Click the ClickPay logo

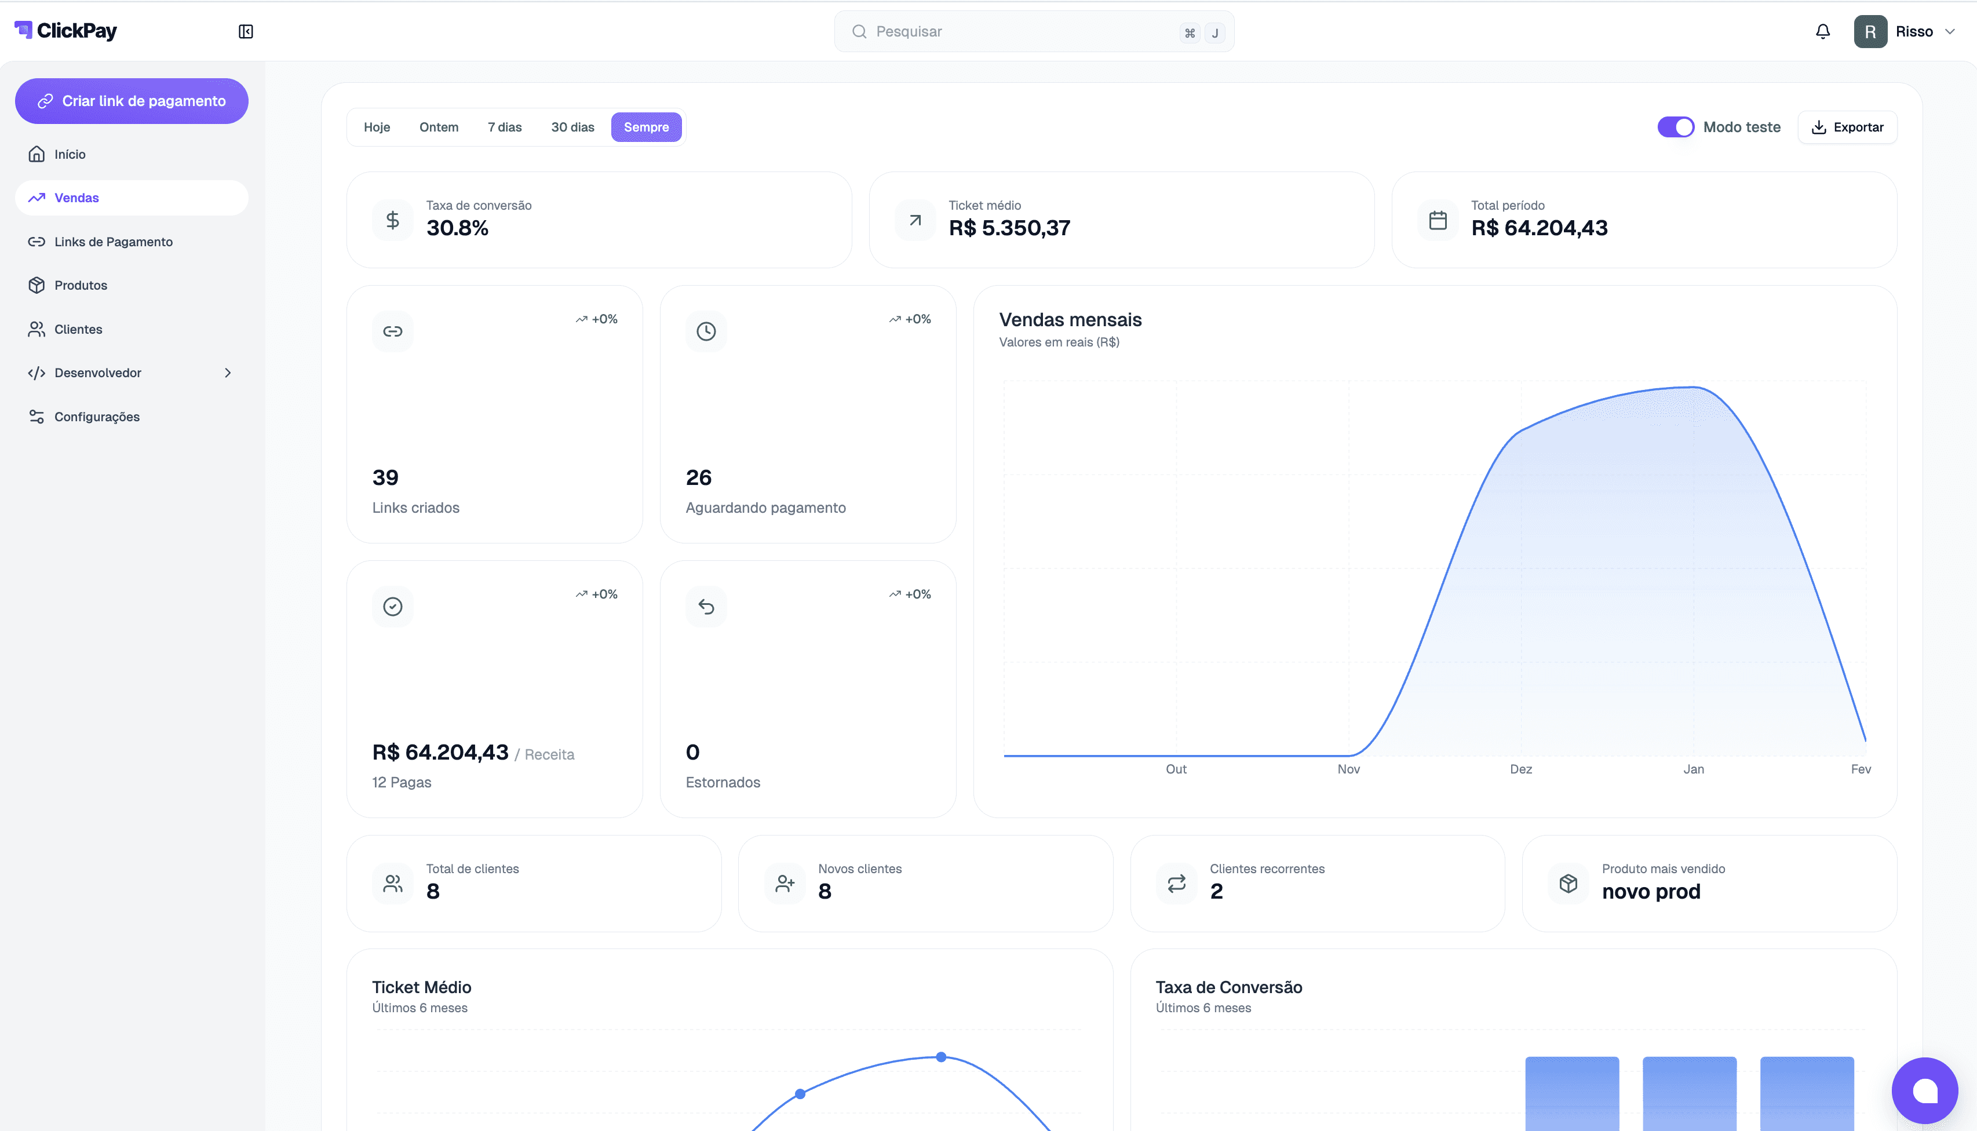coord(65,30)
